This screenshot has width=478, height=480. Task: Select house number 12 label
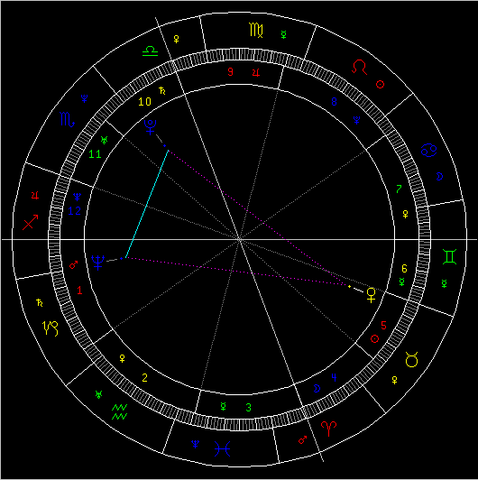[74, 210]
